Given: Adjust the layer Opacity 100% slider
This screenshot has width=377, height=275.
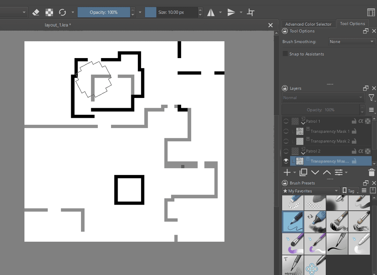Looking at the screenshot, I should (x=320, y=110).
